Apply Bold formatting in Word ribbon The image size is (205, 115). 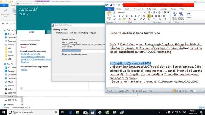[119, 16]
